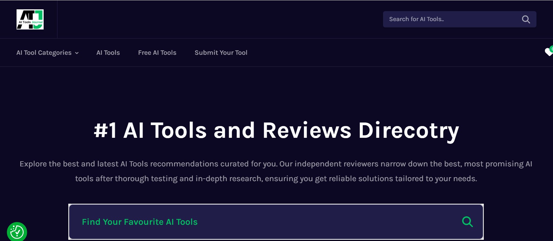The height and width of the screenshot is (241, 553).
Task: Click the #1 AI Tools and Reviews heading
Action: 276,131
